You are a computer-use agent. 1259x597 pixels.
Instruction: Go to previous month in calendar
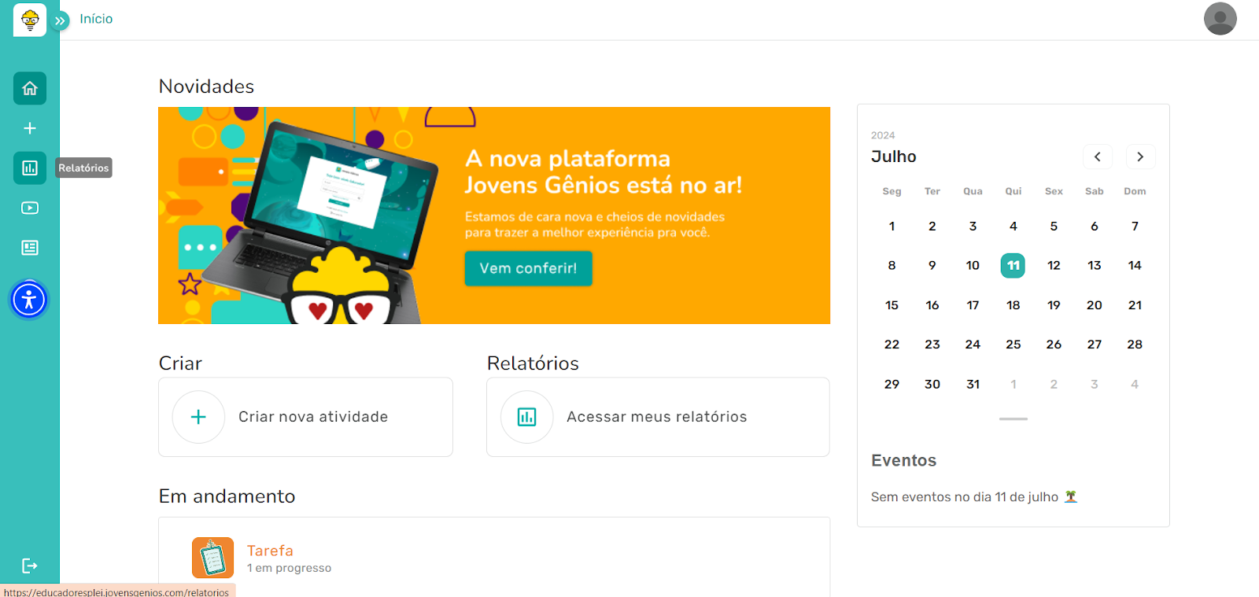click(1097, 157)
